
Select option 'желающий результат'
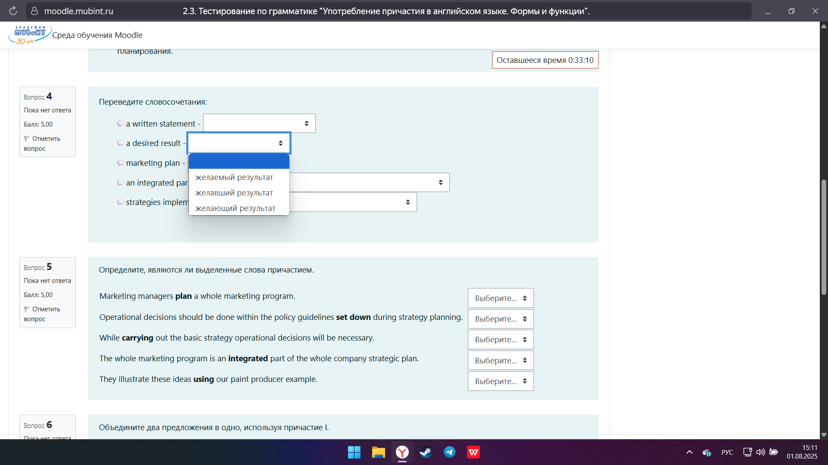click(235, 208)
